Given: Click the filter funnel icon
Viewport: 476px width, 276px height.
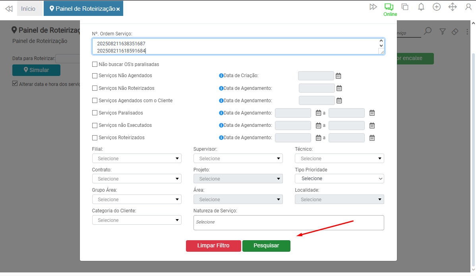Looking at the screenshot, I should click(443, 31).
